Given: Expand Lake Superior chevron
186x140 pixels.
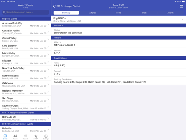Looking at the screenshot, I should (x=48, y=47).
